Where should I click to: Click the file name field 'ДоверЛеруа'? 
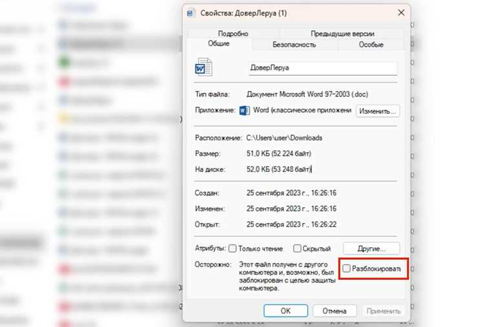(x=323, y=68)
